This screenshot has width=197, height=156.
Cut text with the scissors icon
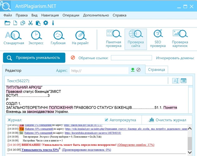pos(31,23)
